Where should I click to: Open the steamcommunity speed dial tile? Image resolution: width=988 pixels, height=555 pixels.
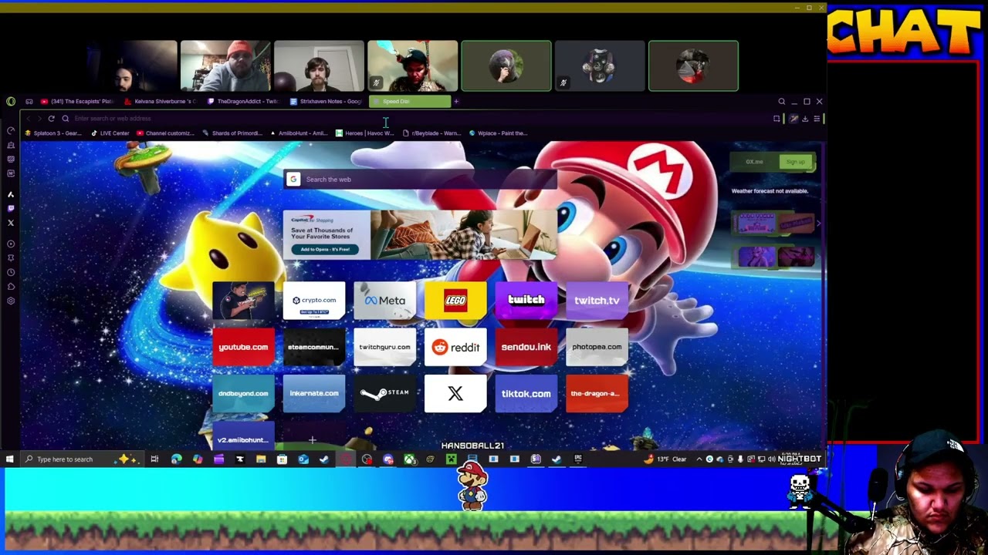(314, 347)
